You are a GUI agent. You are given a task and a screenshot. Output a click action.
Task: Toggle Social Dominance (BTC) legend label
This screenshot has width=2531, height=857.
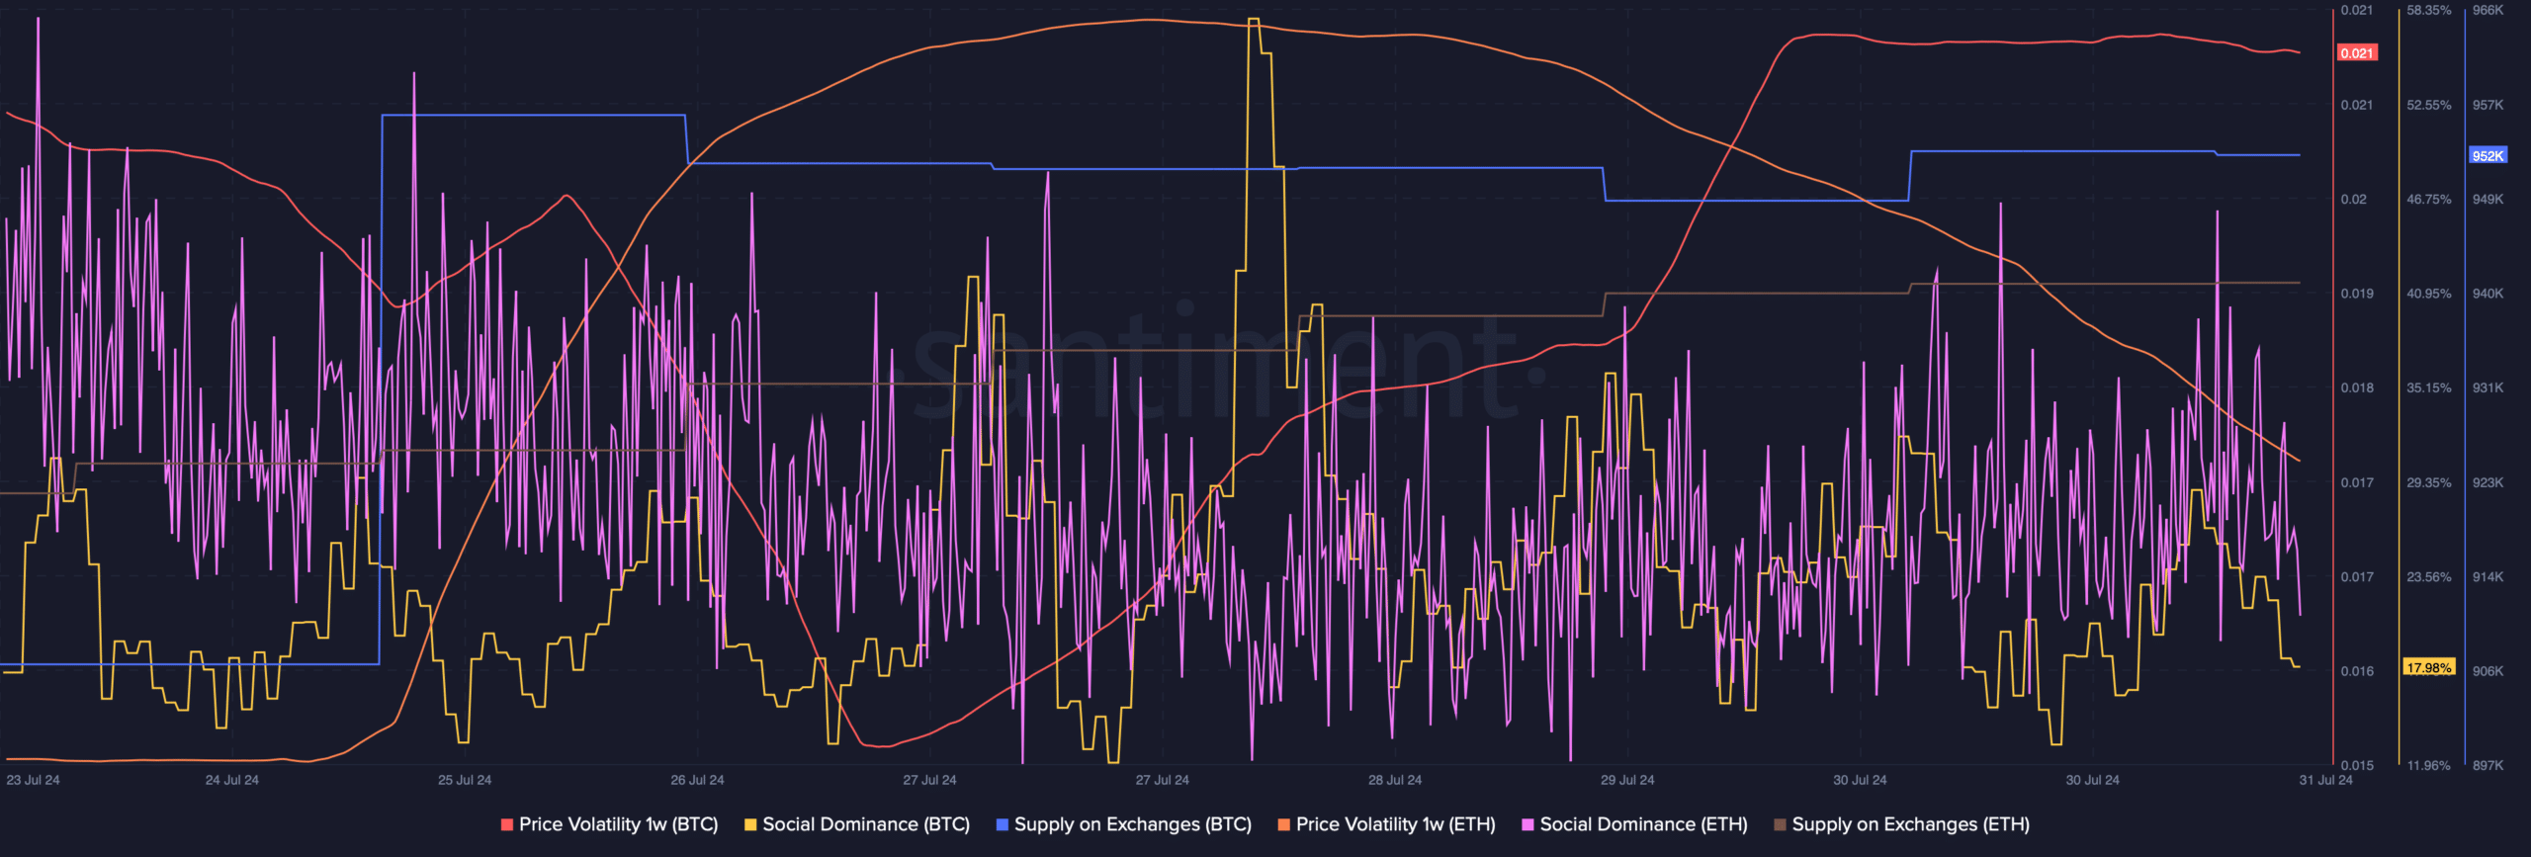(866, 824)
